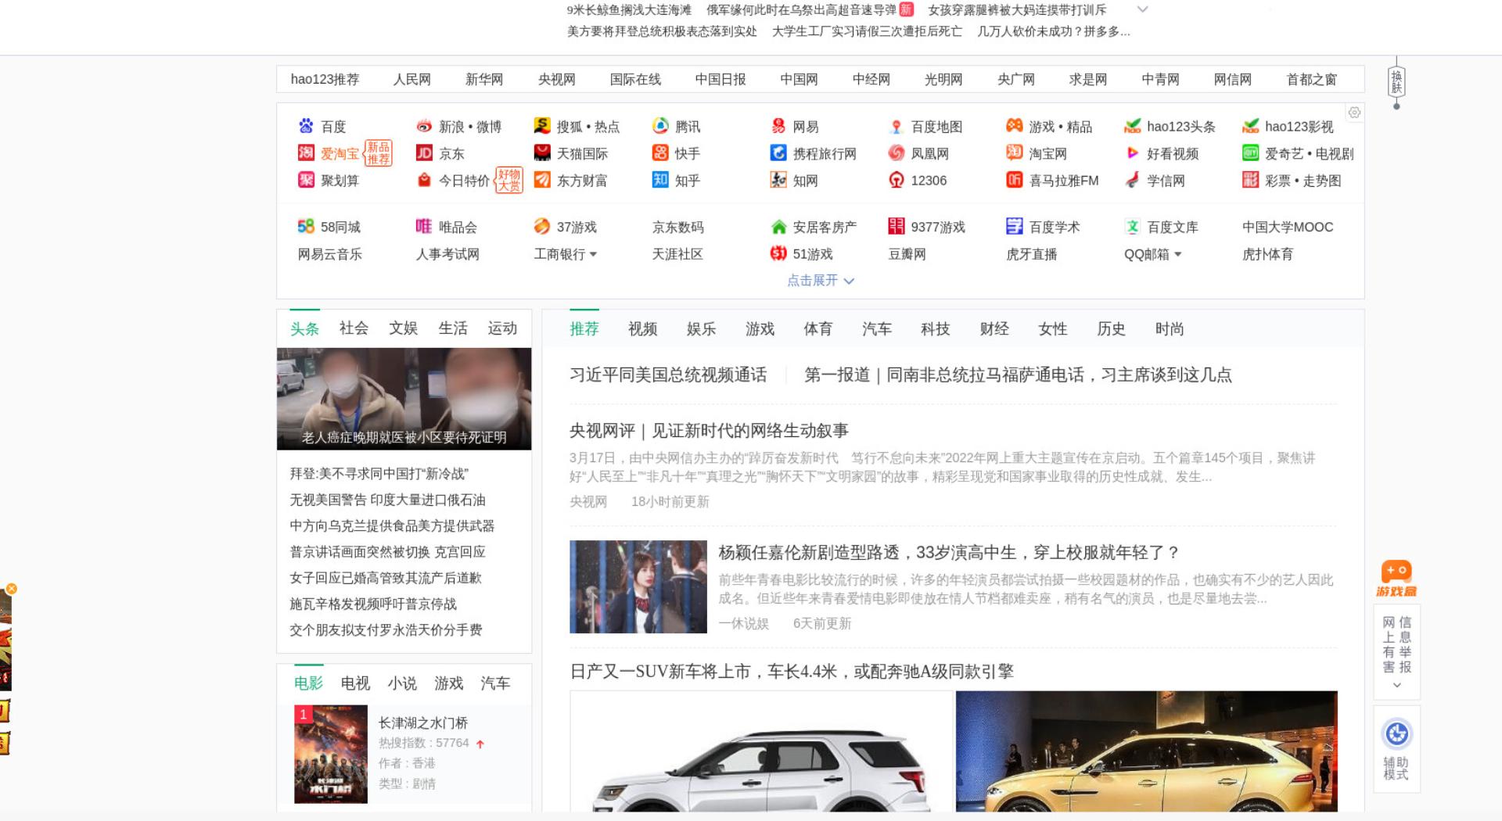The height and width of the screenshot is (821, 1502).
Task: Switch to the 电视 ranking tab
Action: point(355,683)
